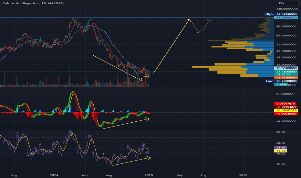Click the 2026 label on time axis
Screen dimensions: 301x178
[x=243, y=175]
